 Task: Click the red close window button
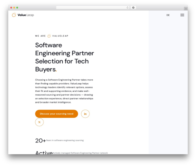[x=11, y=8]
